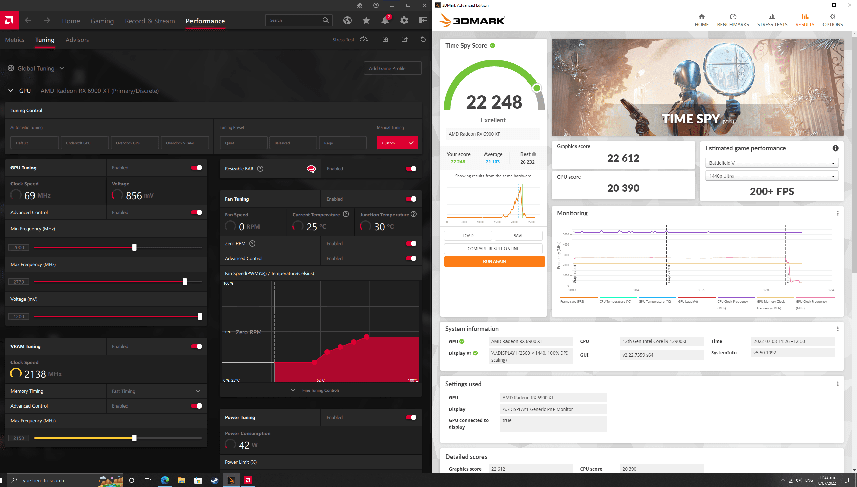857x487 pixels.
Task: Open the AMD bug report icon
Action: [x=359, y=5]
